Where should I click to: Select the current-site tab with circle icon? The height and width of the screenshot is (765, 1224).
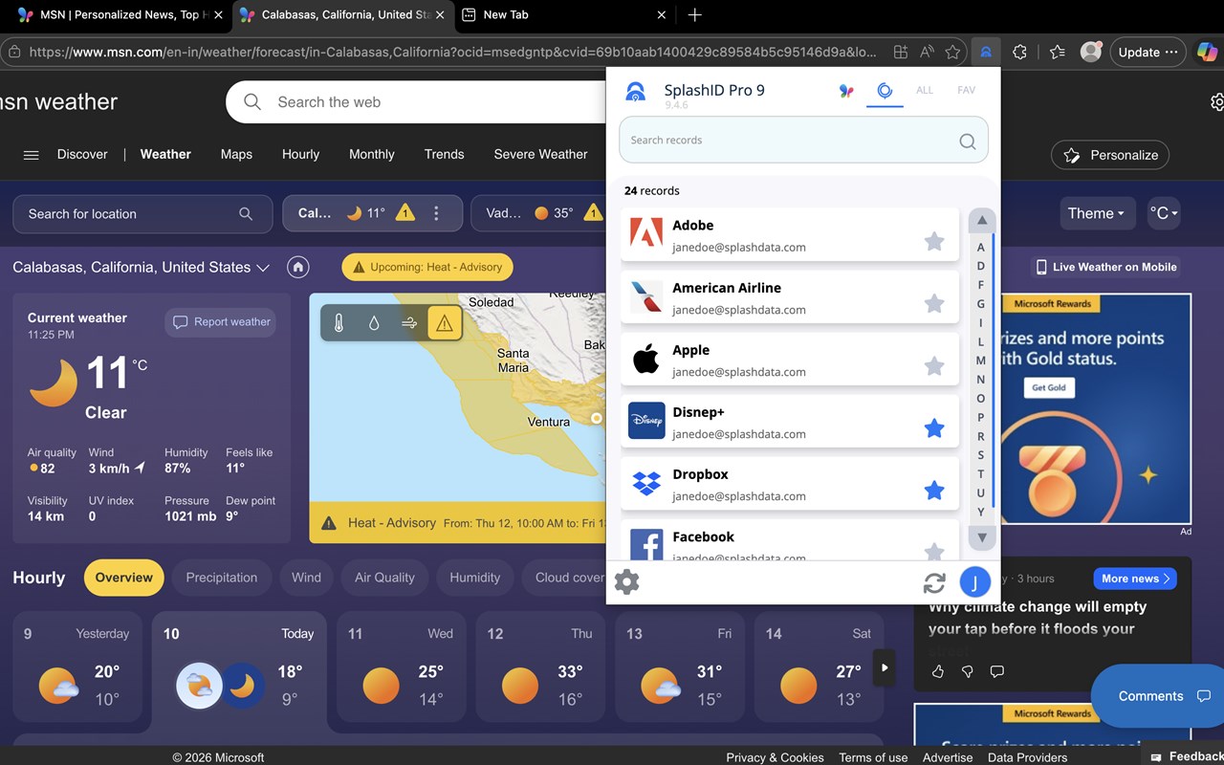coord(885,91)
